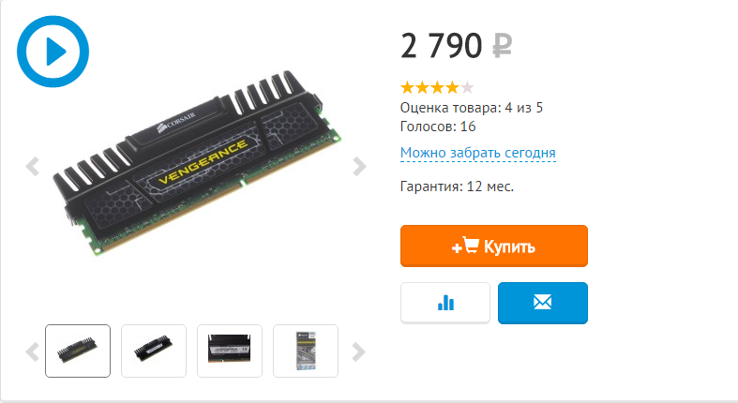This screenshot has width=738, height=403.
Task: Click the large Corsair Vengeance memory image
Action: click(196, 163)
